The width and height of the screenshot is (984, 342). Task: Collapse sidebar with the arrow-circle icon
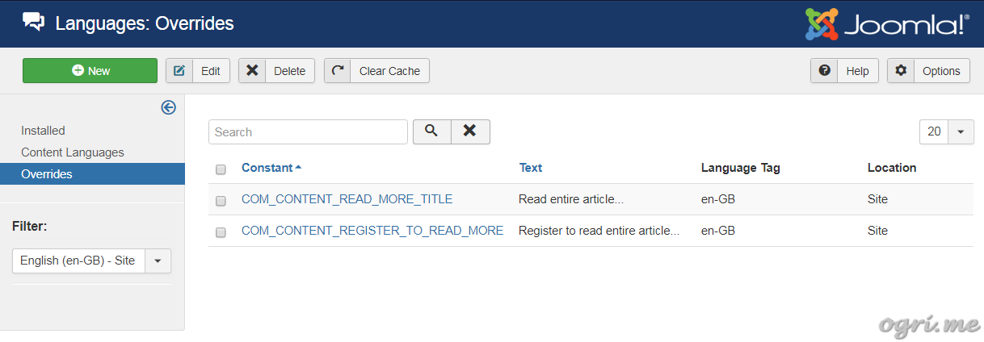coord(168,107)
